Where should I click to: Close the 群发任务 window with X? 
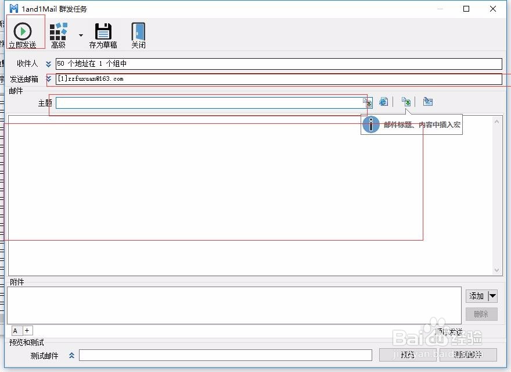click(x=493, y=9)
